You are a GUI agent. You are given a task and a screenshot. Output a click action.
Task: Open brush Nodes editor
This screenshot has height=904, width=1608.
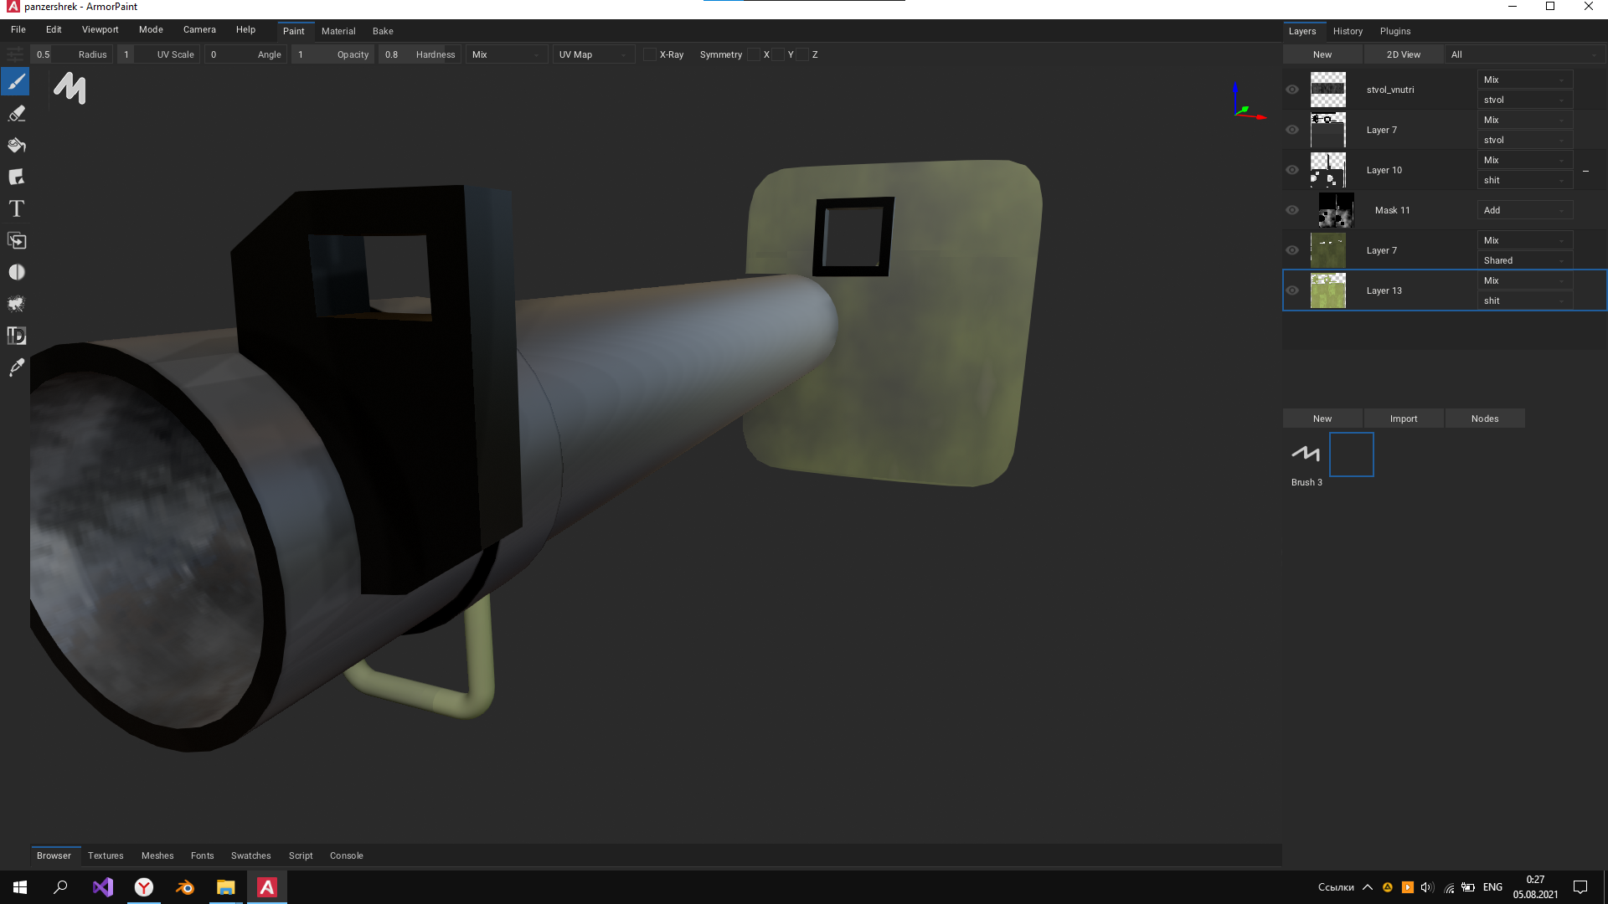(x=1485, y=419)
